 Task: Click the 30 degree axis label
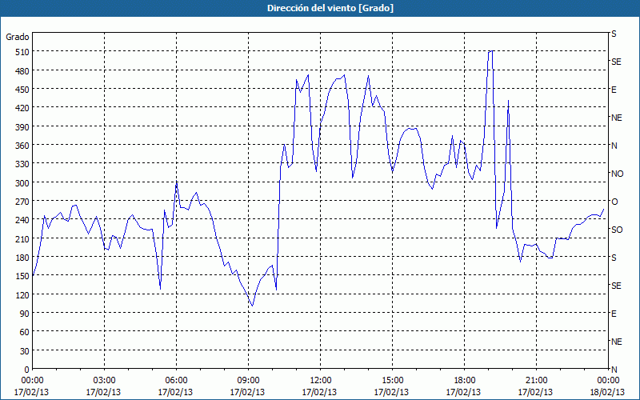pyautogui.click(x=25, y=351)
